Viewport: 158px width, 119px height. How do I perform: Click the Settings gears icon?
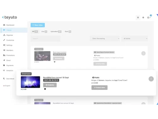[4, 45]
